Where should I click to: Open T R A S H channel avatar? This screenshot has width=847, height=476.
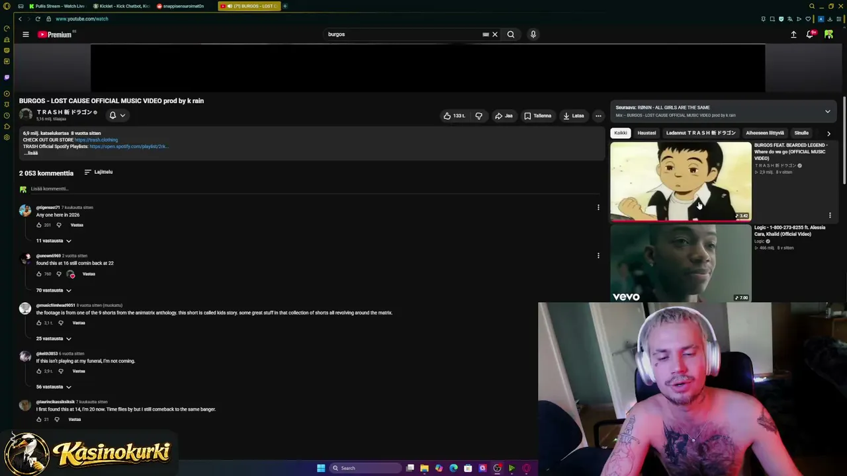[x=26, y=115]
